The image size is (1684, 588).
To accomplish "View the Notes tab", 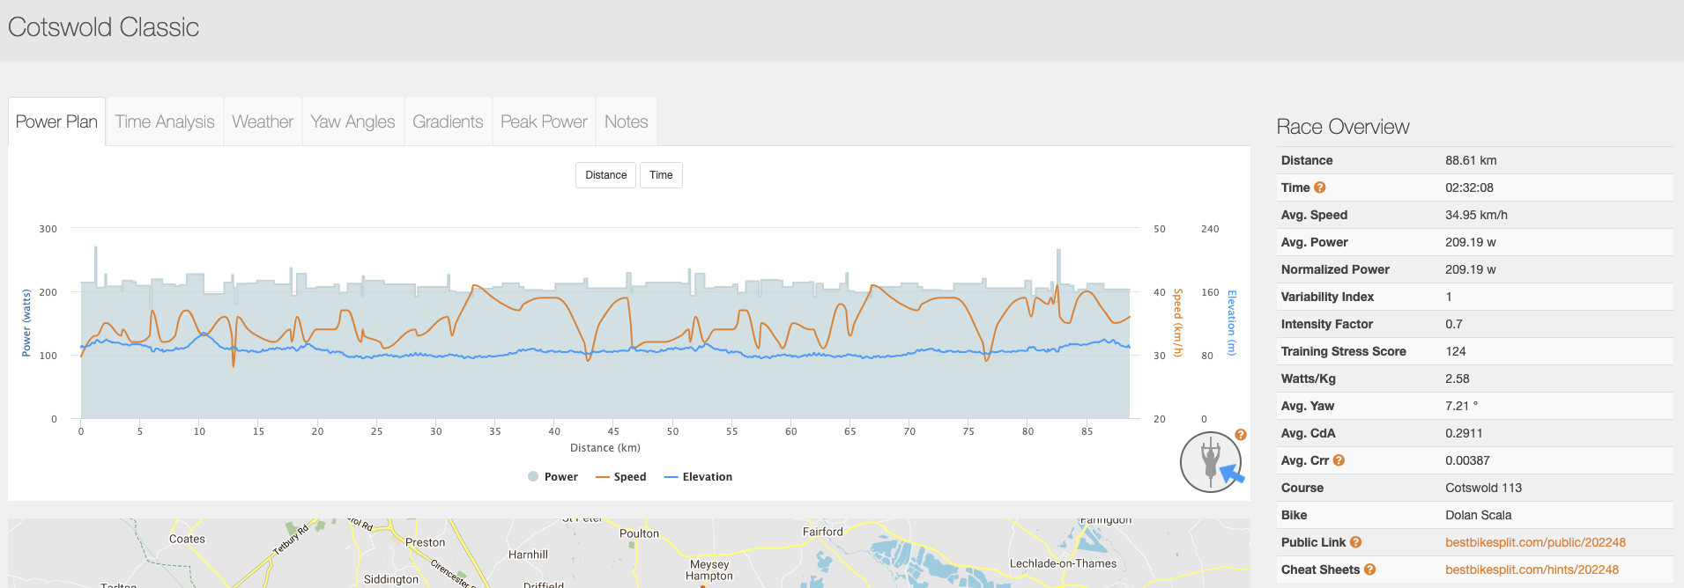I will (x=627, y=121).
